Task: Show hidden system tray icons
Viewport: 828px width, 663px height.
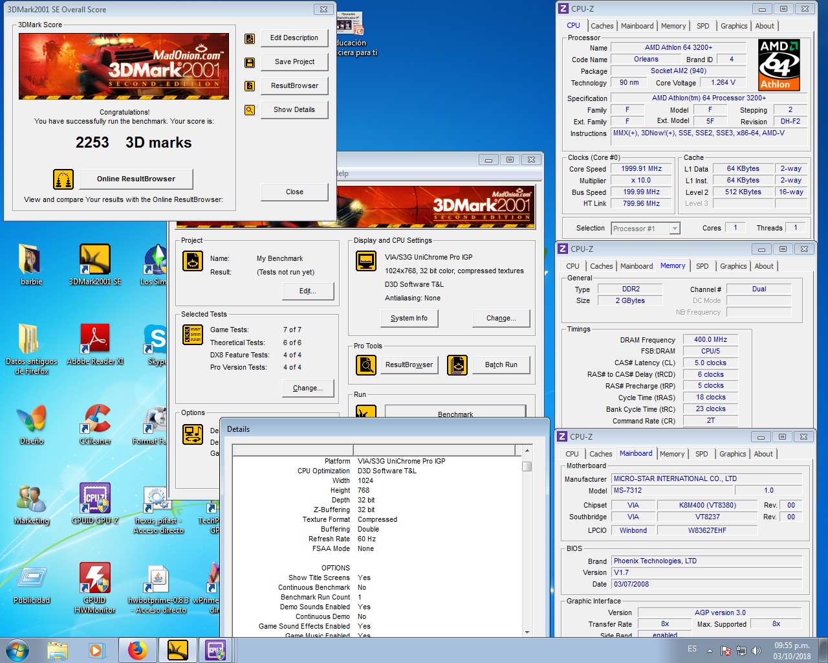Action: pos(710,650)
